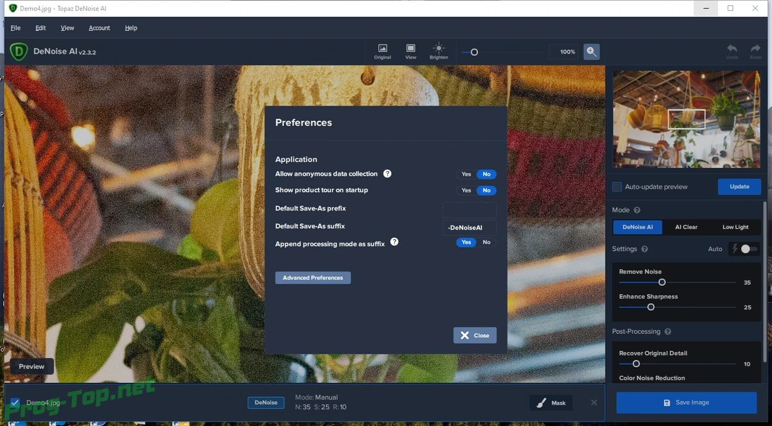Open the View menu
This screenshot has height=426, width=772.
tap(68, 28)
